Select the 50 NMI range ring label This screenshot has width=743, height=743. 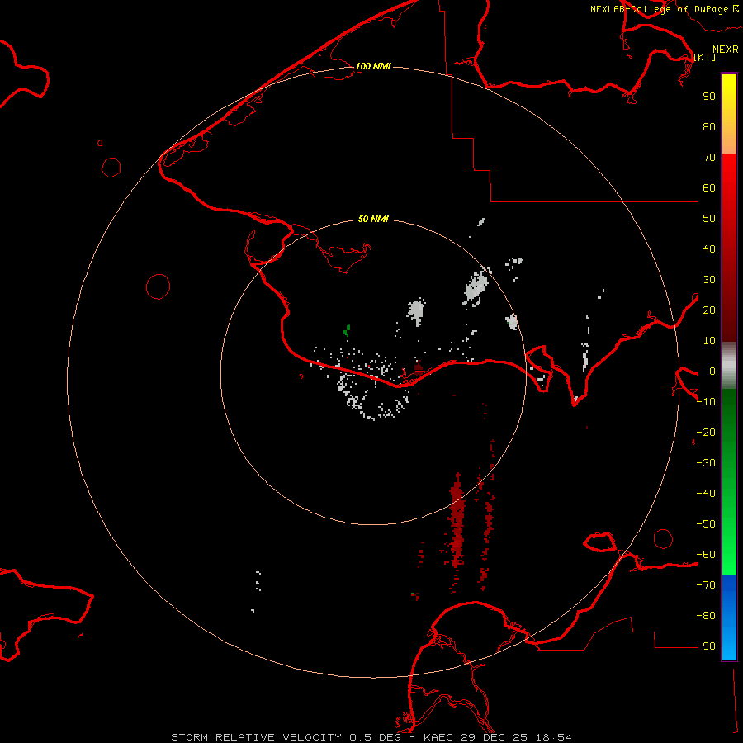373,219
